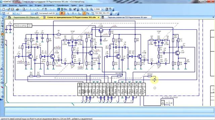Zoom to window with first magnifier icon
The height and width of the screenshot is (120, 215).
(x=82, y=9)
